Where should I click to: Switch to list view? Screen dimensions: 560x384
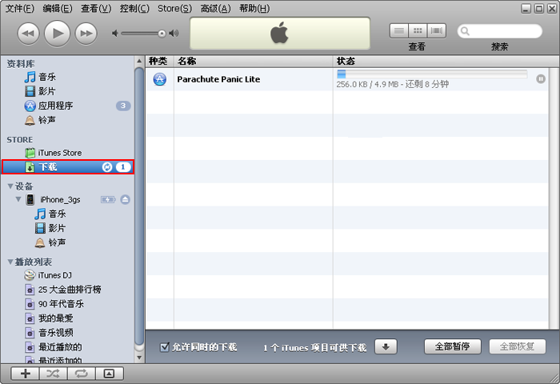point(398,31)
